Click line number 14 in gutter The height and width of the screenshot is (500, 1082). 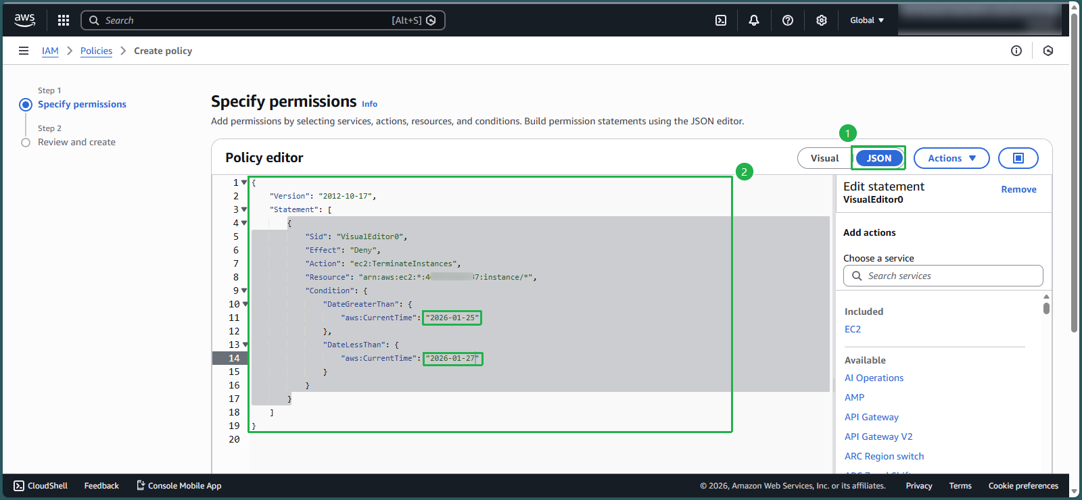pos(234,358)
